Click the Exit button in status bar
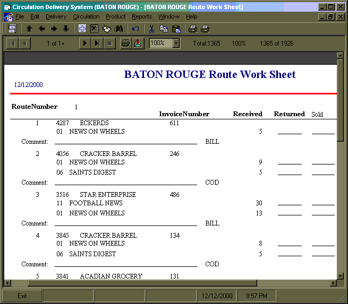 22,296
